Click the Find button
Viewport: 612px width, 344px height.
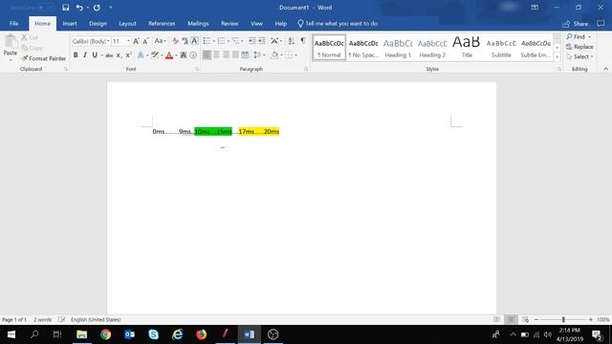click(x=577, y=36)
